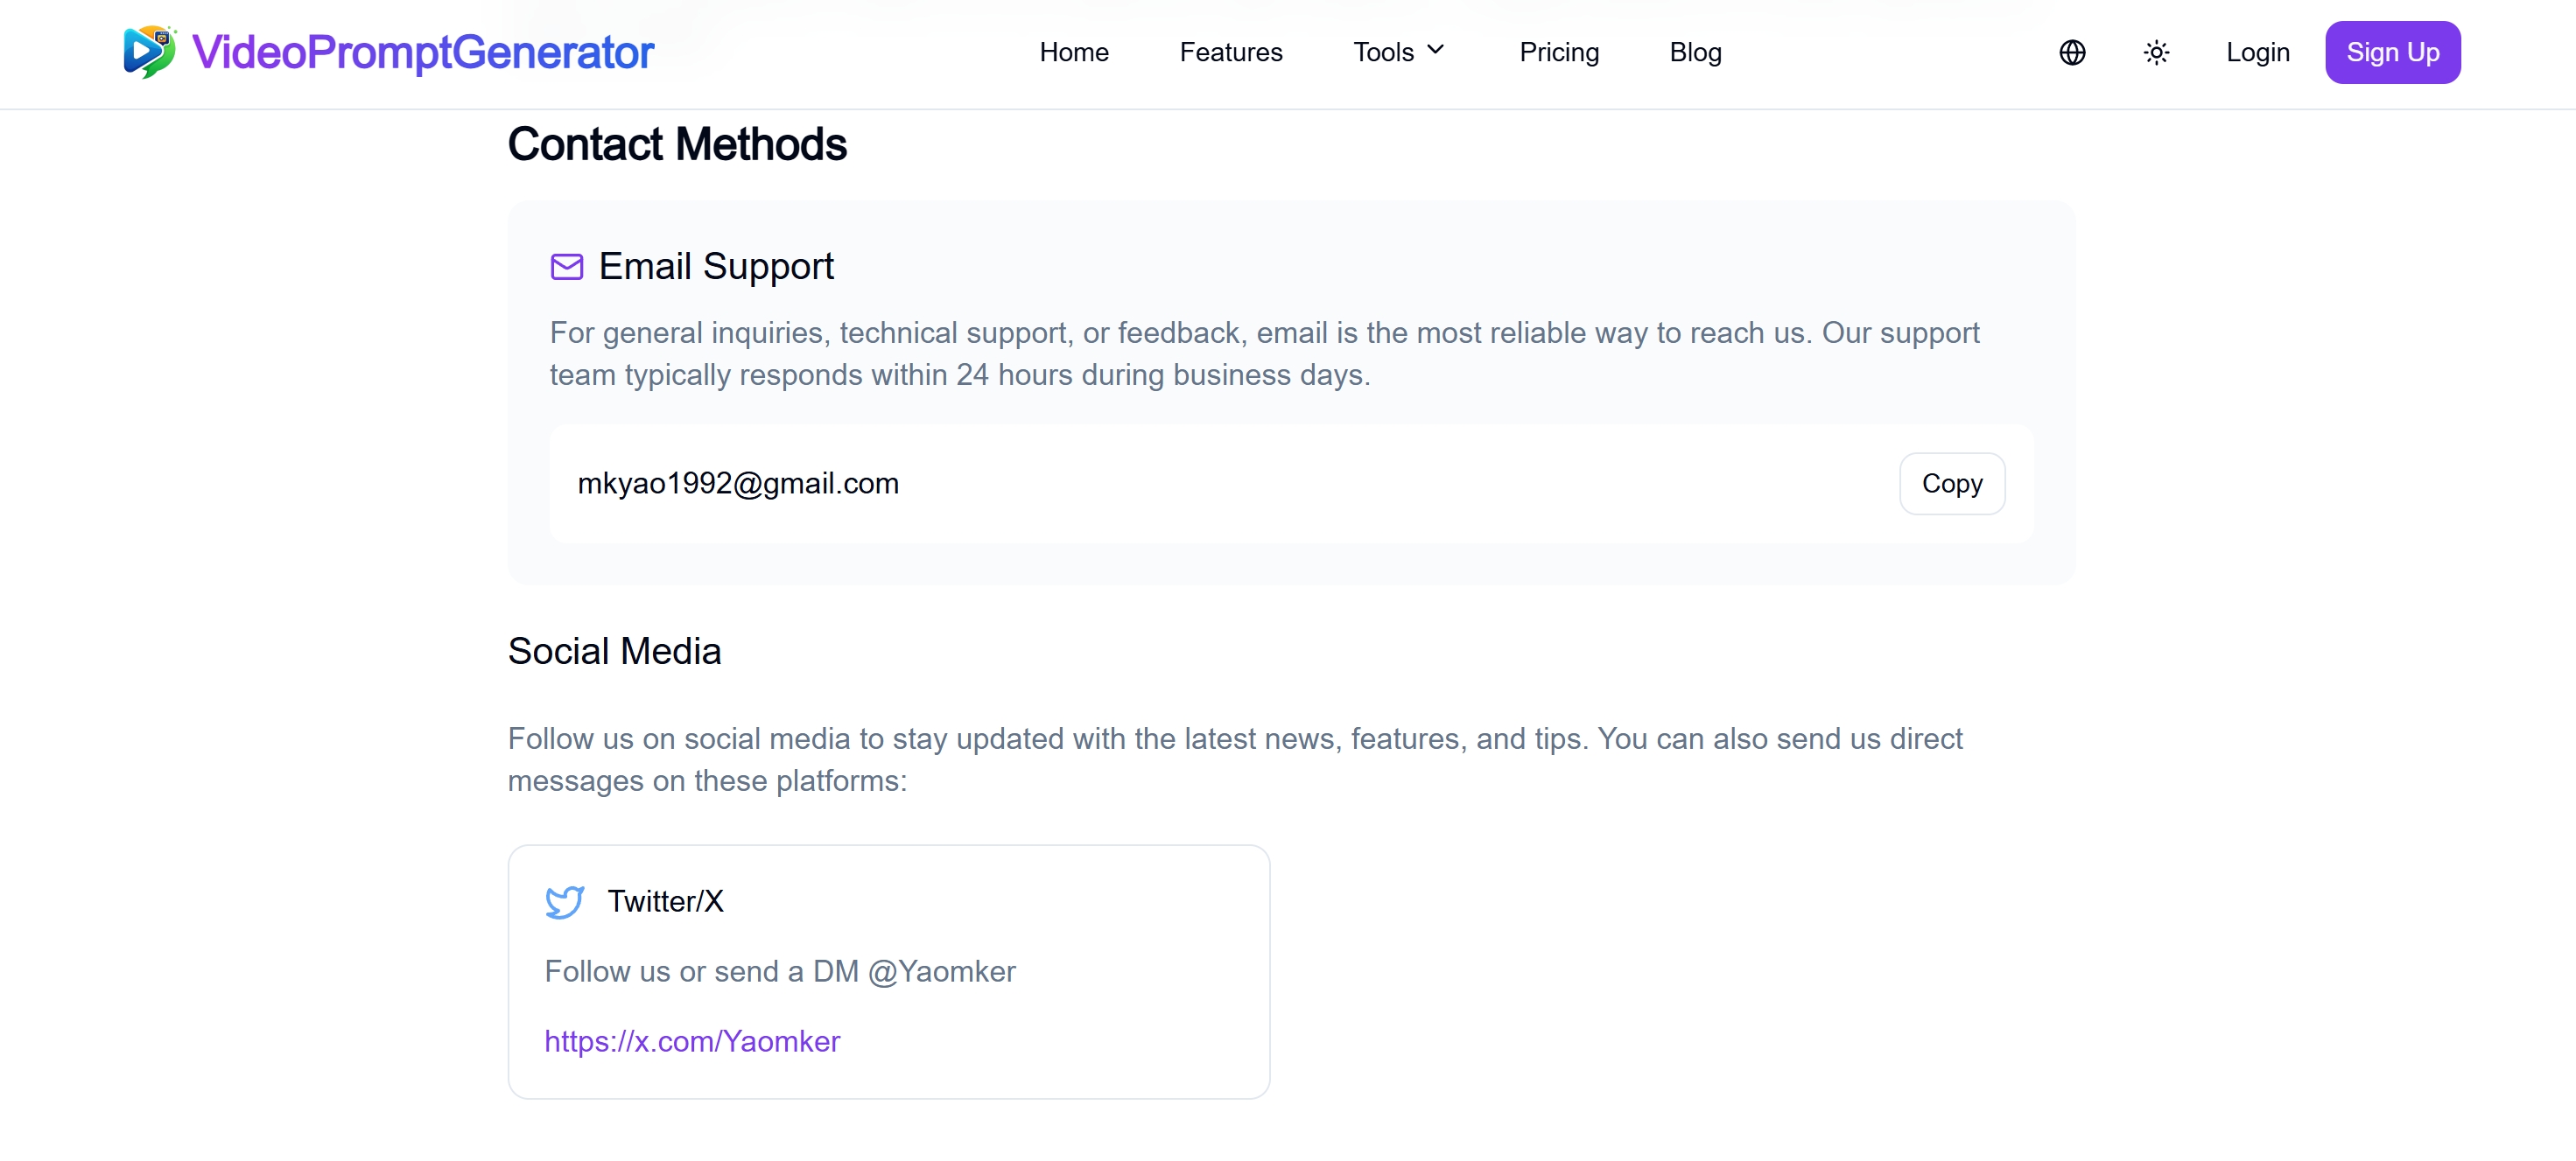Click the Twitter/X card title
Screen dimensions: 2576x1161
click(x=665, y=901)
